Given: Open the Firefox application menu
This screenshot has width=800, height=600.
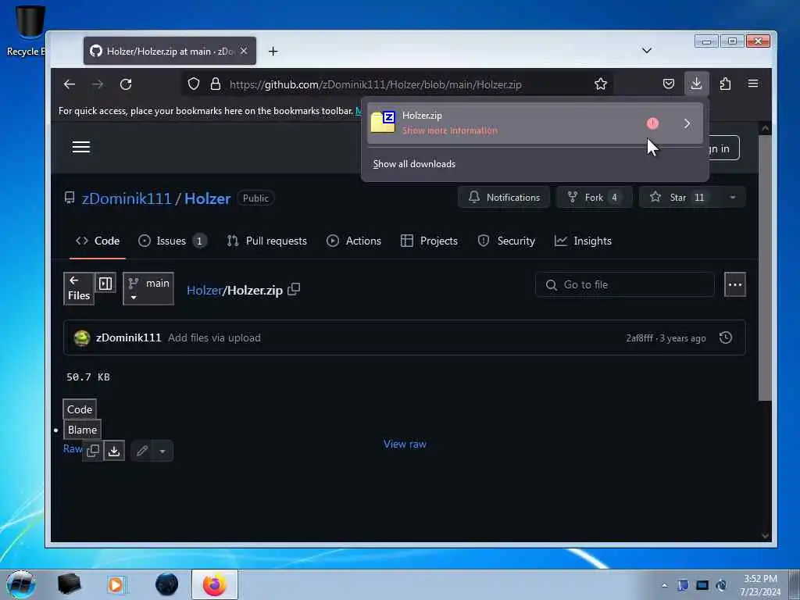Looking at the screenshot, I should coord(753,84).
